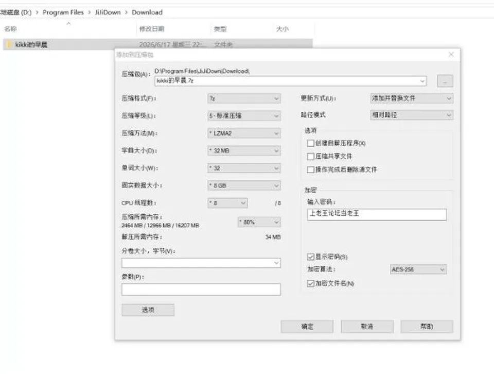Open the CPU 线程数 dropdown

tap(227, 203)
